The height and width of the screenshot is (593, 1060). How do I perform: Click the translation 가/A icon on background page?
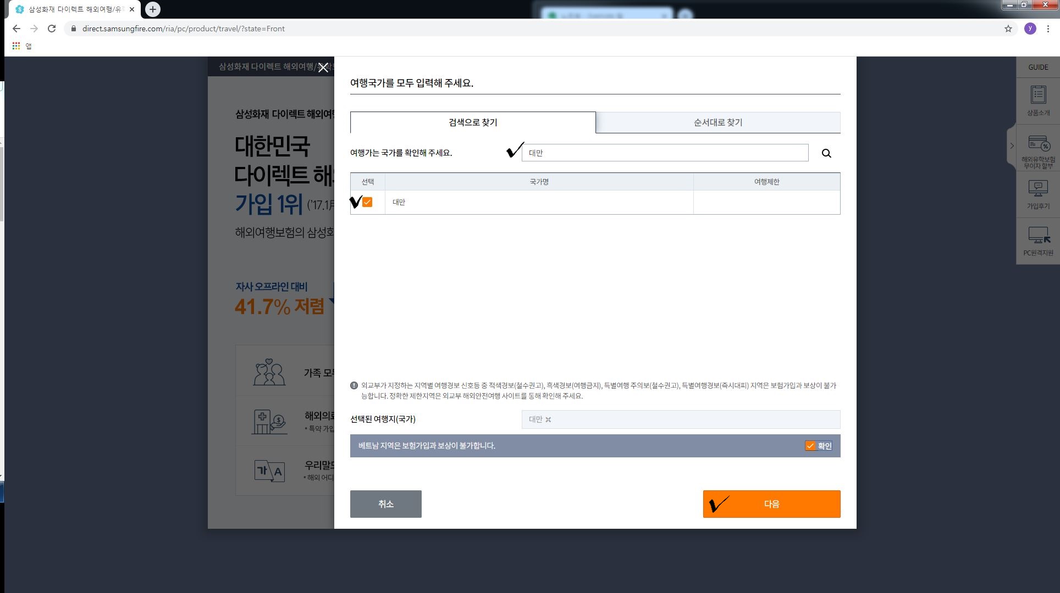[269, 471]
